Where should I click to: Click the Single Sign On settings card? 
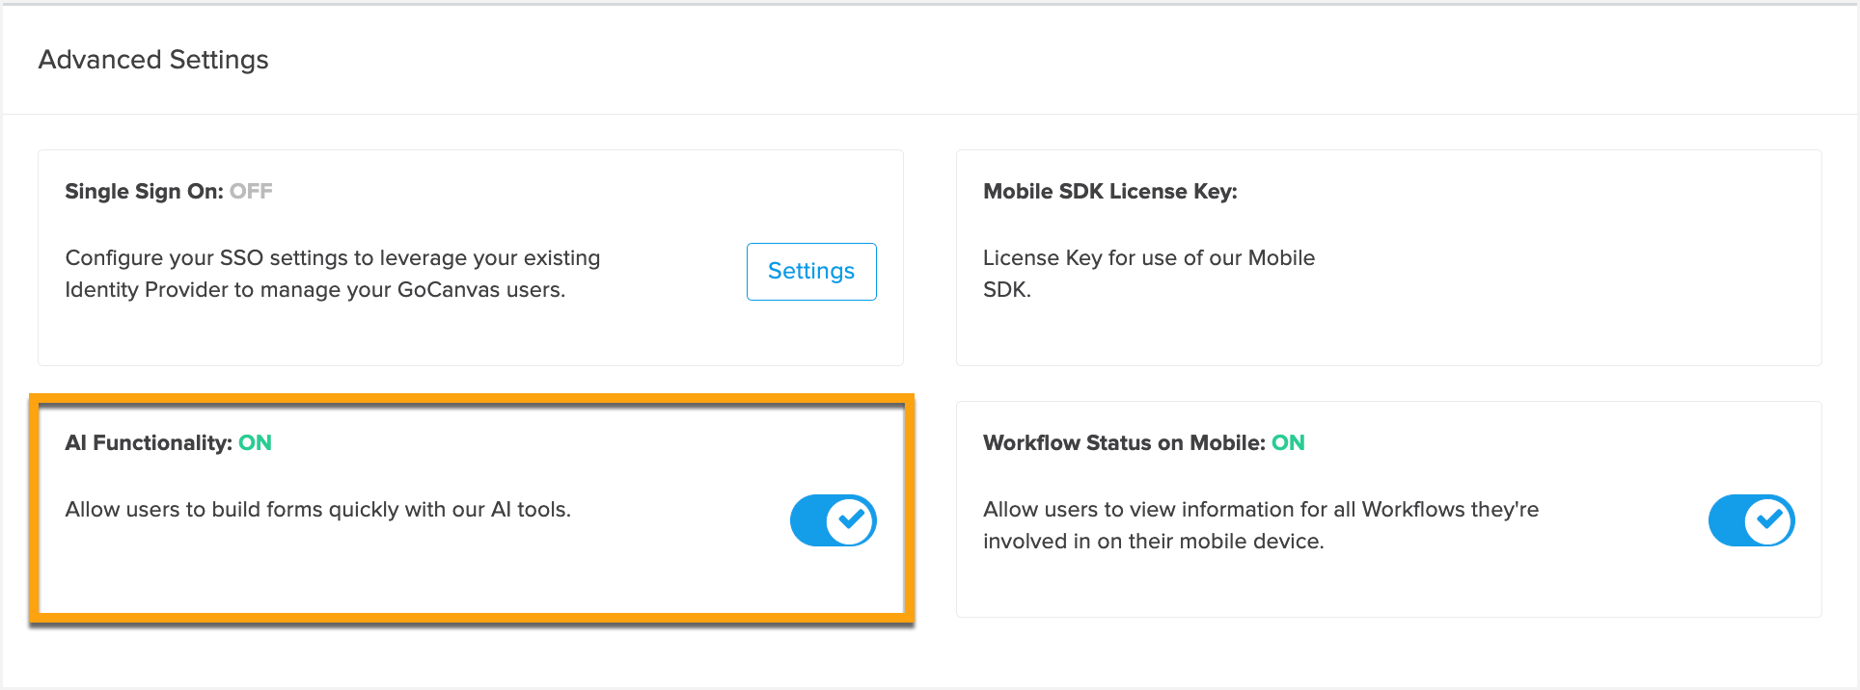471,256
